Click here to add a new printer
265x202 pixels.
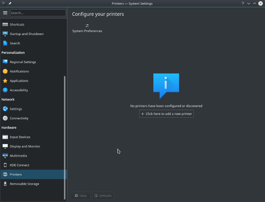click(166, 113)
